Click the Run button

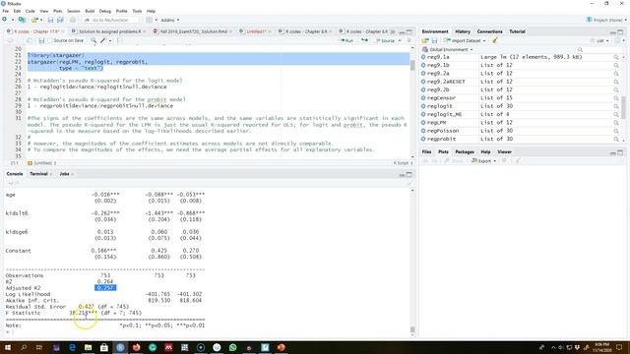346,40
